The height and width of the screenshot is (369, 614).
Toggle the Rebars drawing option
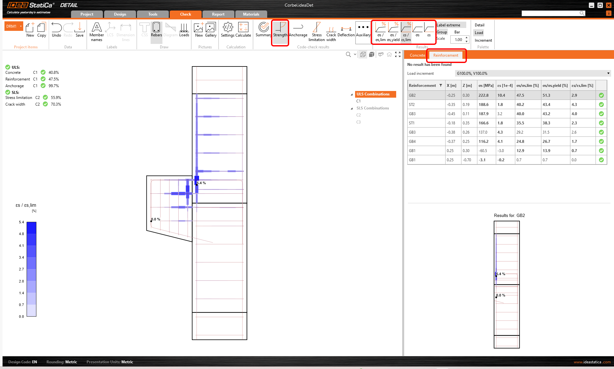[156, 31]
